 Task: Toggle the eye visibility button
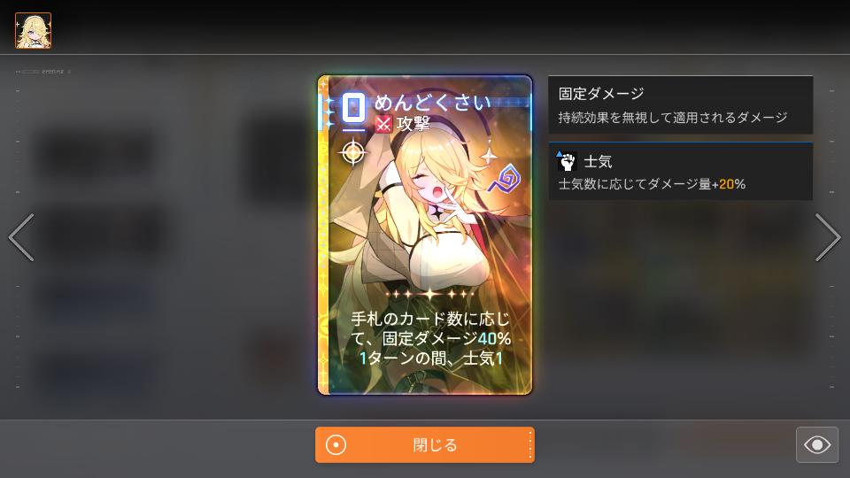pos(817,445)
